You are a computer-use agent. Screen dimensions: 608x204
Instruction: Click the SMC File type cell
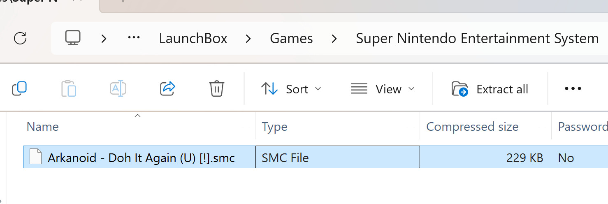tap(337, 157)
